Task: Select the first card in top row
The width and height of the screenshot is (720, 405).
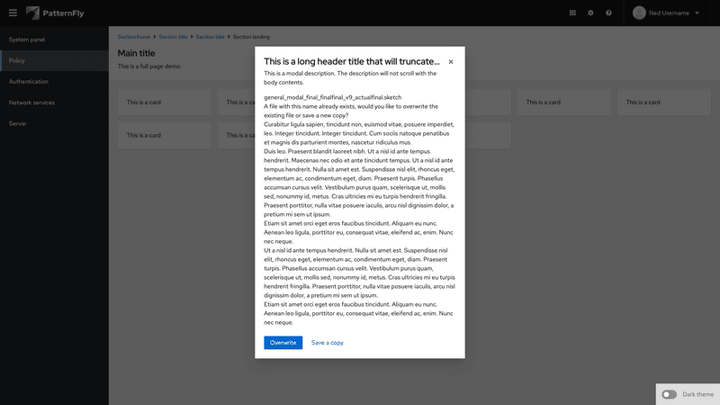Action: pyautogui.click(x=165, y=103)
